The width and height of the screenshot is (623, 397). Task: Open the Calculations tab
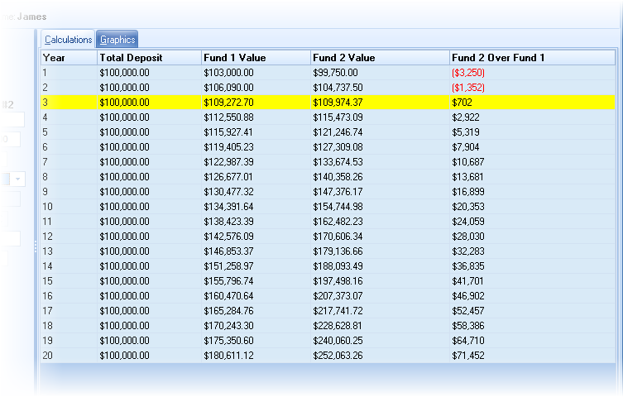click(x=69, y=39)
